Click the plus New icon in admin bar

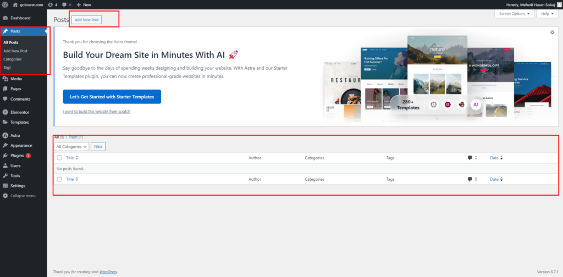point(79,4)
